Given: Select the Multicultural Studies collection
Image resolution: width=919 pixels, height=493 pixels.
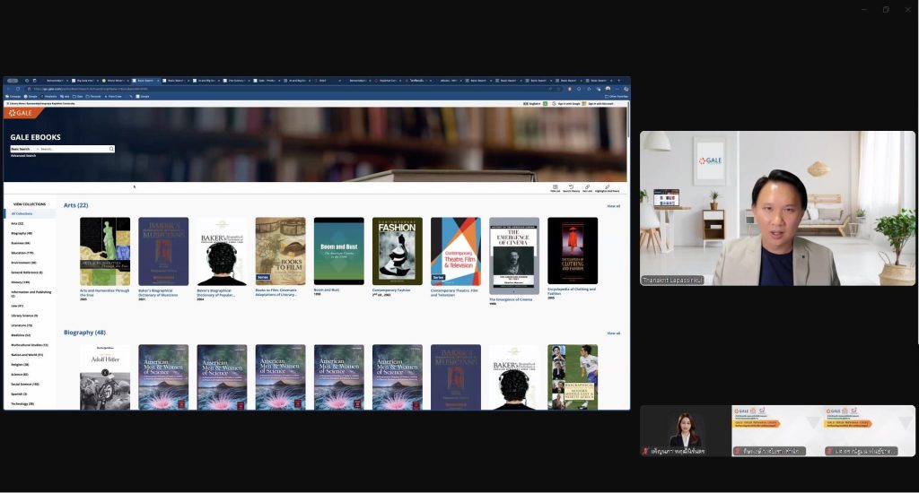Looking at the screenshot, I should tap(30, 345).
